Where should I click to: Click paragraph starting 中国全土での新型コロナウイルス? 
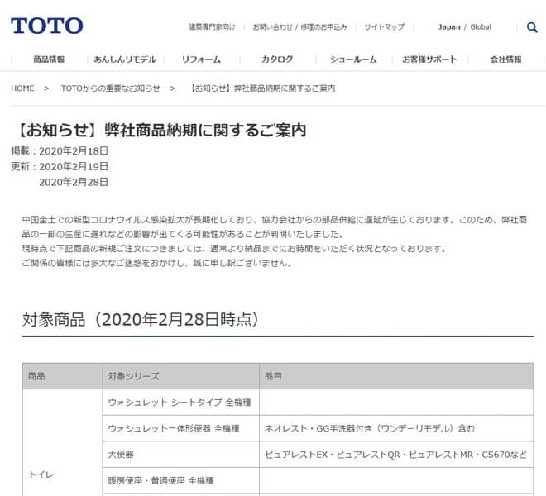click(275, 227)
